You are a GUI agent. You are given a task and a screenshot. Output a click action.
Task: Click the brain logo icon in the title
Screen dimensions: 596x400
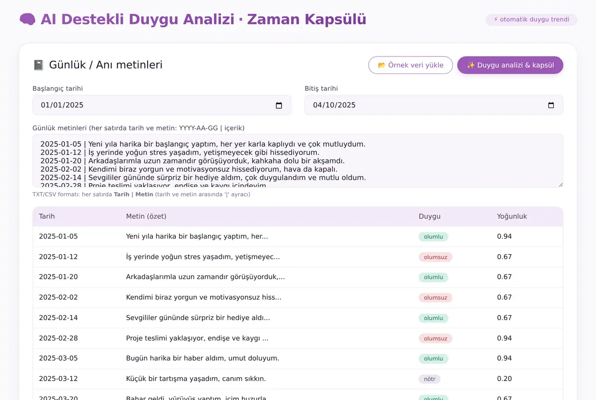click(x=27, y=19)
